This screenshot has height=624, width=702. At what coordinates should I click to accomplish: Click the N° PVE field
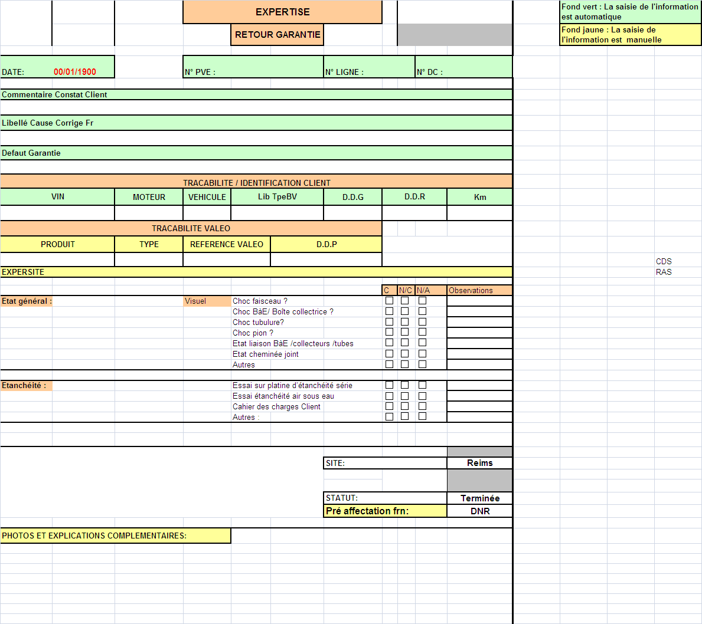coord(253,67)
